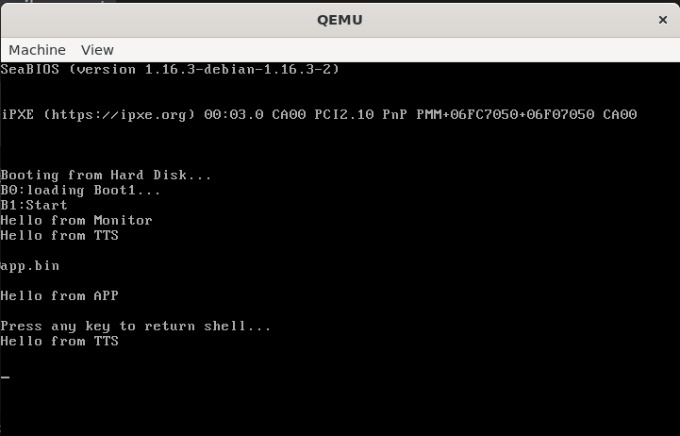The image size is (680, 436).
Task: Click the blinking cursor below the output
Action: (5, 377)
